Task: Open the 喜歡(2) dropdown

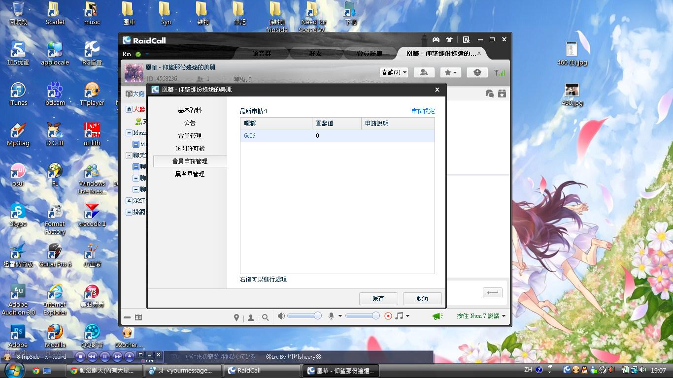Action: click(x=394, y=72)
